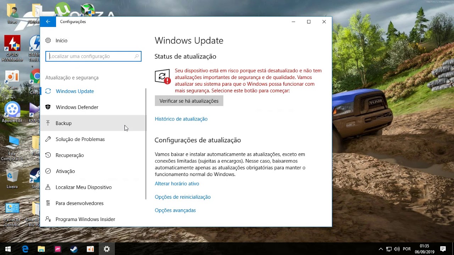Click the Windows Update page title
Screen dimensions: 454x255
coord(189,40)
